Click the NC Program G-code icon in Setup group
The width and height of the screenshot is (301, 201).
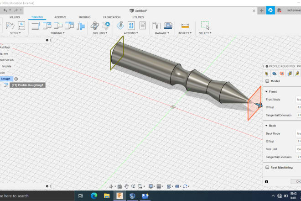coord(21,26)
